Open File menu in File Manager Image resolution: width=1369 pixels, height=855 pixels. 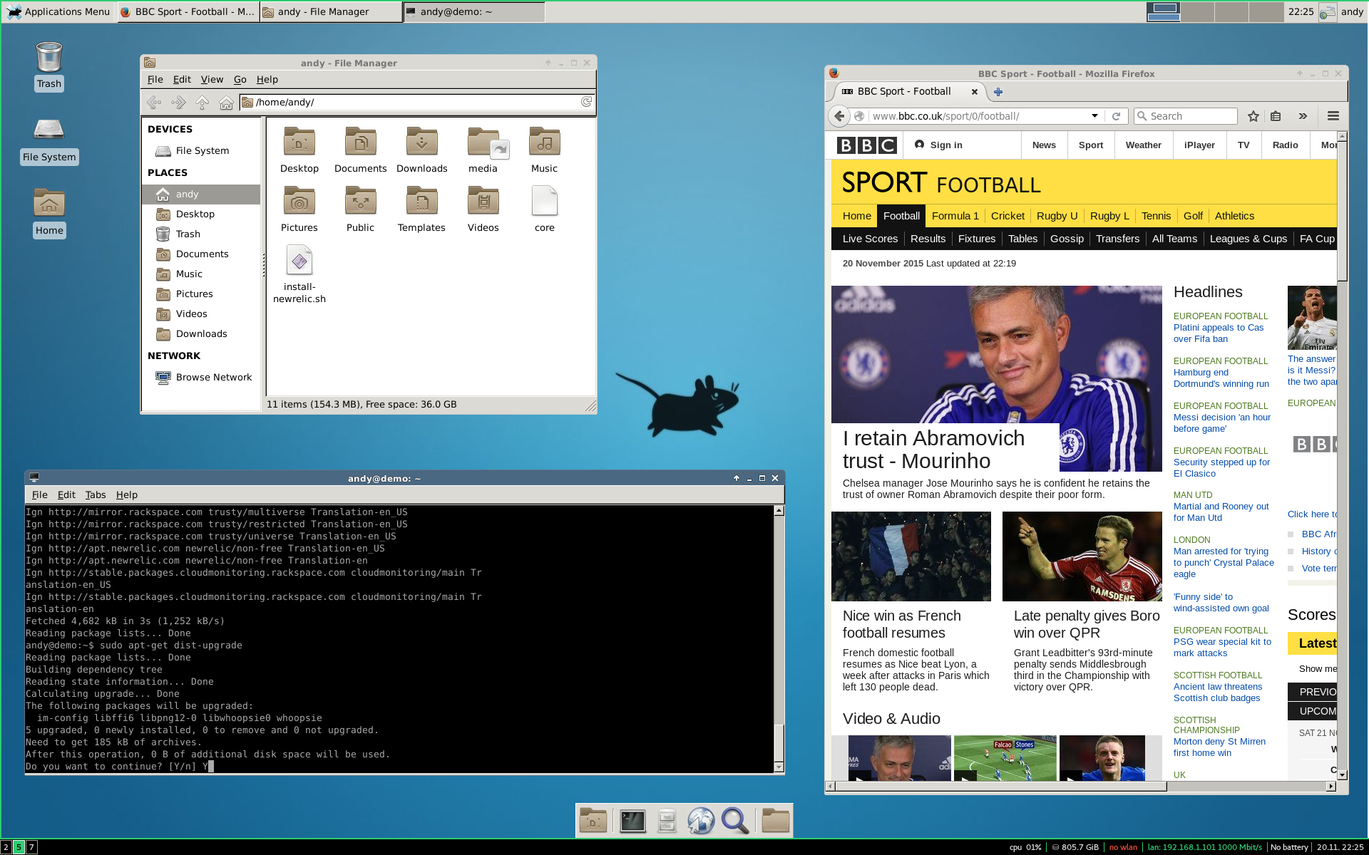pyautogui.click(x=155, y=79)
